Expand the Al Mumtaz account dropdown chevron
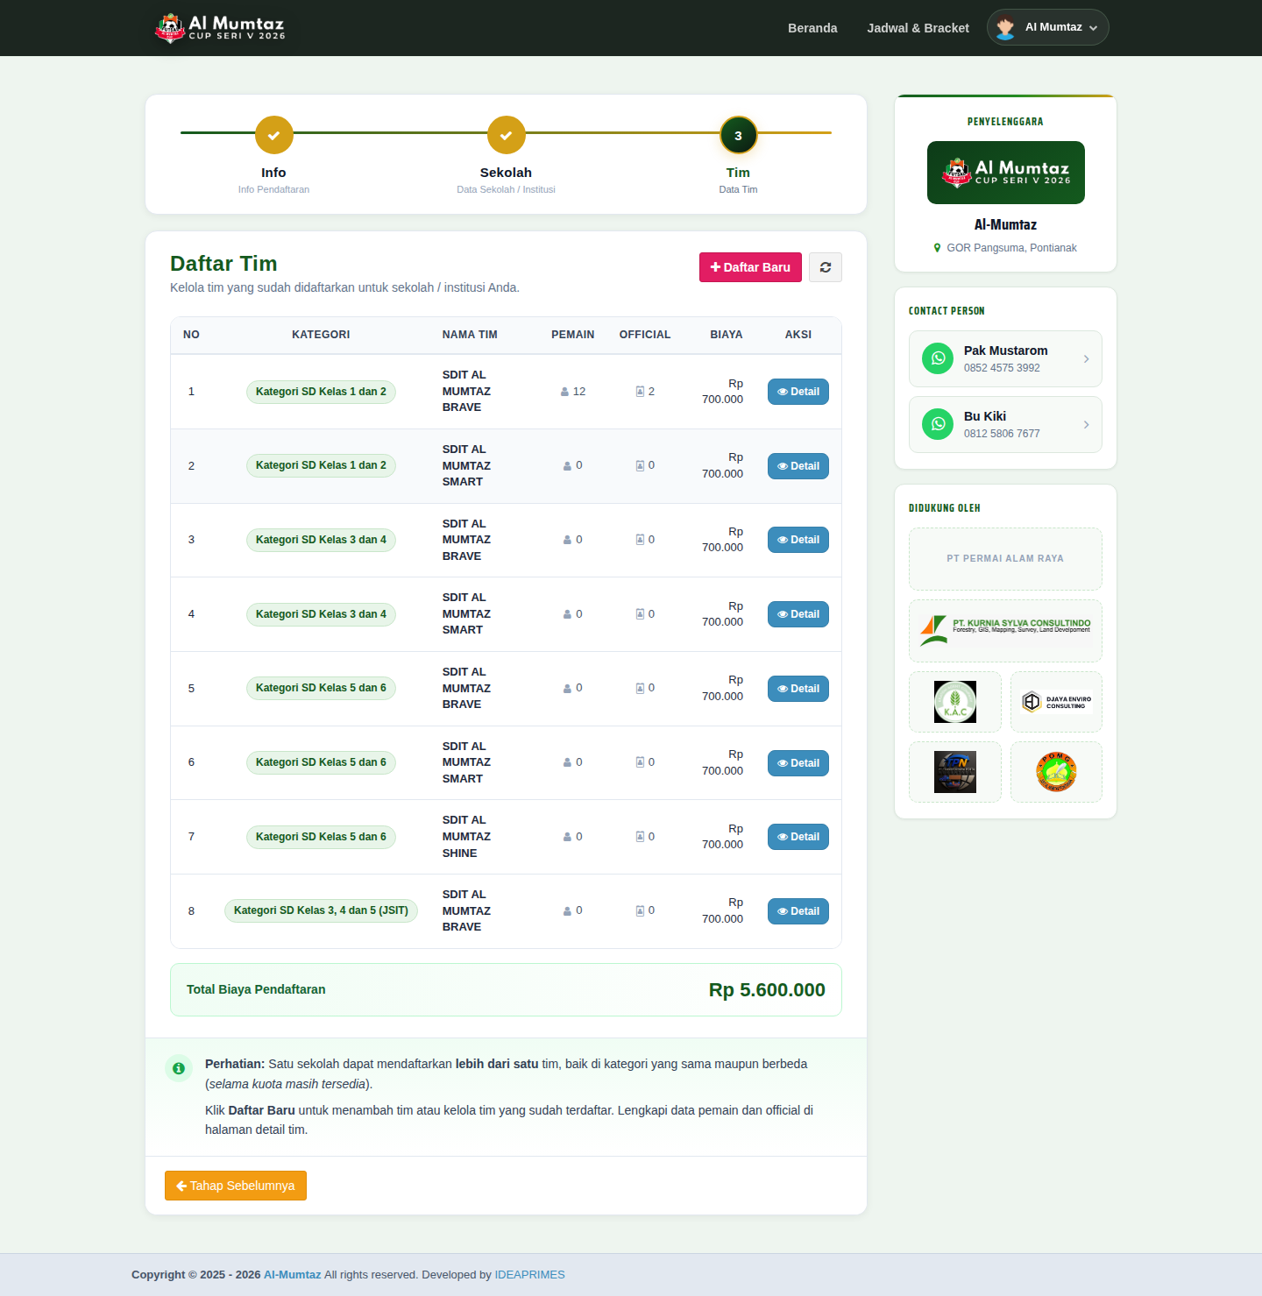Screen dimensions: 1262x1296 [1093, 28]
